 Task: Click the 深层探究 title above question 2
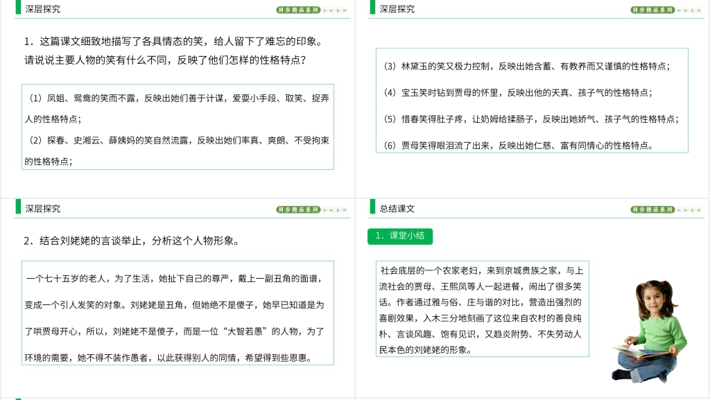43,209
